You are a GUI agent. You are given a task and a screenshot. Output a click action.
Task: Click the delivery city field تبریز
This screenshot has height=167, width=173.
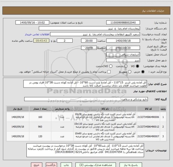(123, 60)
